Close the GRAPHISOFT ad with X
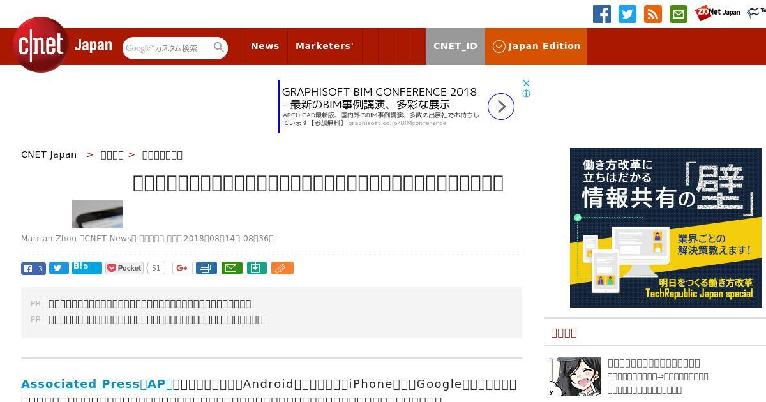This screenshot has width=766, height=402. click(x=527, y=84)
